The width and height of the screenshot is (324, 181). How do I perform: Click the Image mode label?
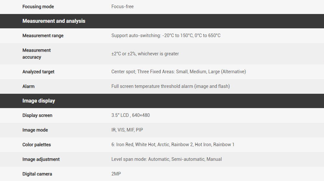[35, 130]
